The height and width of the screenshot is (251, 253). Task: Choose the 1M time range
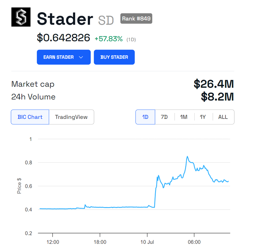coord(184,117)
